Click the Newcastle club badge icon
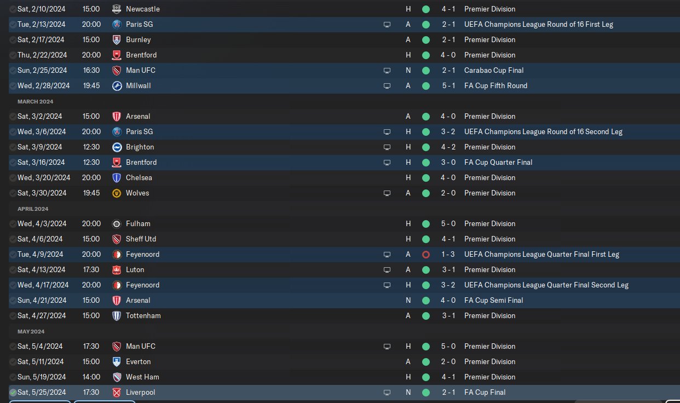 (117, 9)
